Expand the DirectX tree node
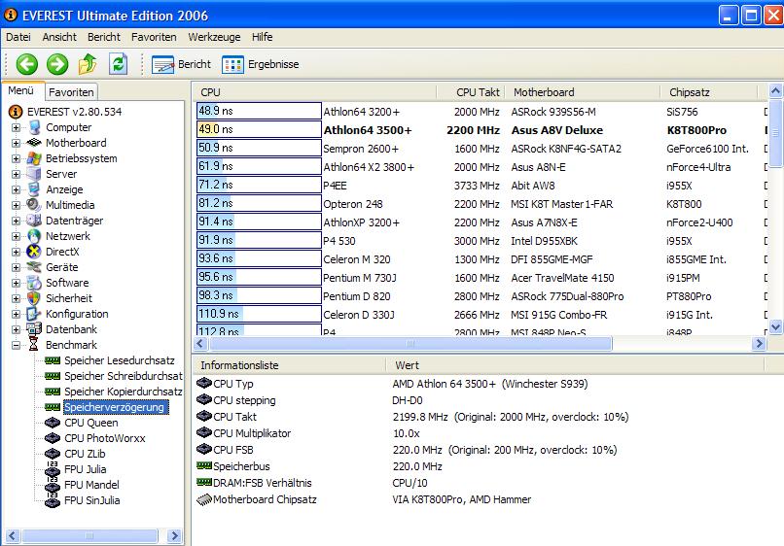The height and width of the screenshot is (546, 784). pyautogui.click(x=16, y=252)
